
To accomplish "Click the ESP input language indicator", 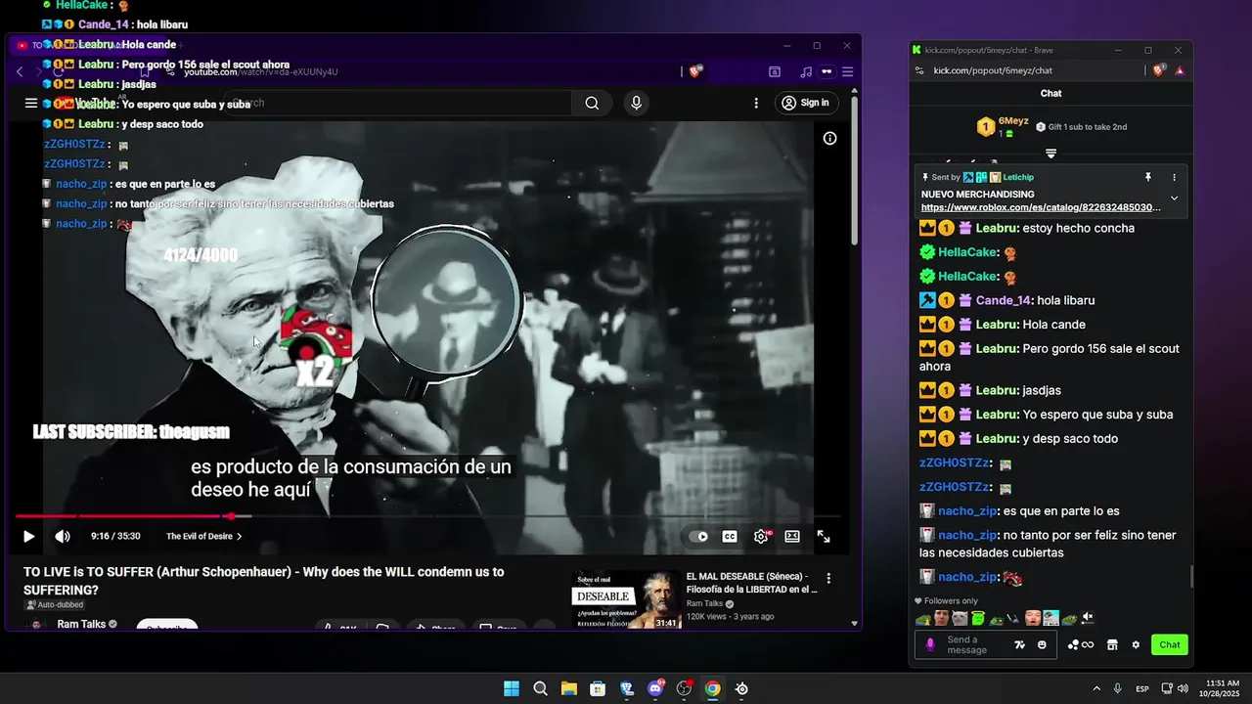I will pos(1142,688).
